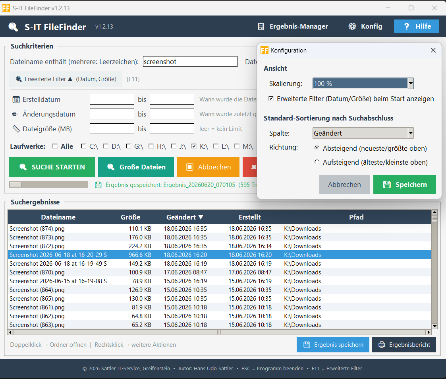Image resolution: width=446 pixels, height=379 pixels.
Task: Click the Änderungsdatum start date field
Action: click(x=112, y=114)
